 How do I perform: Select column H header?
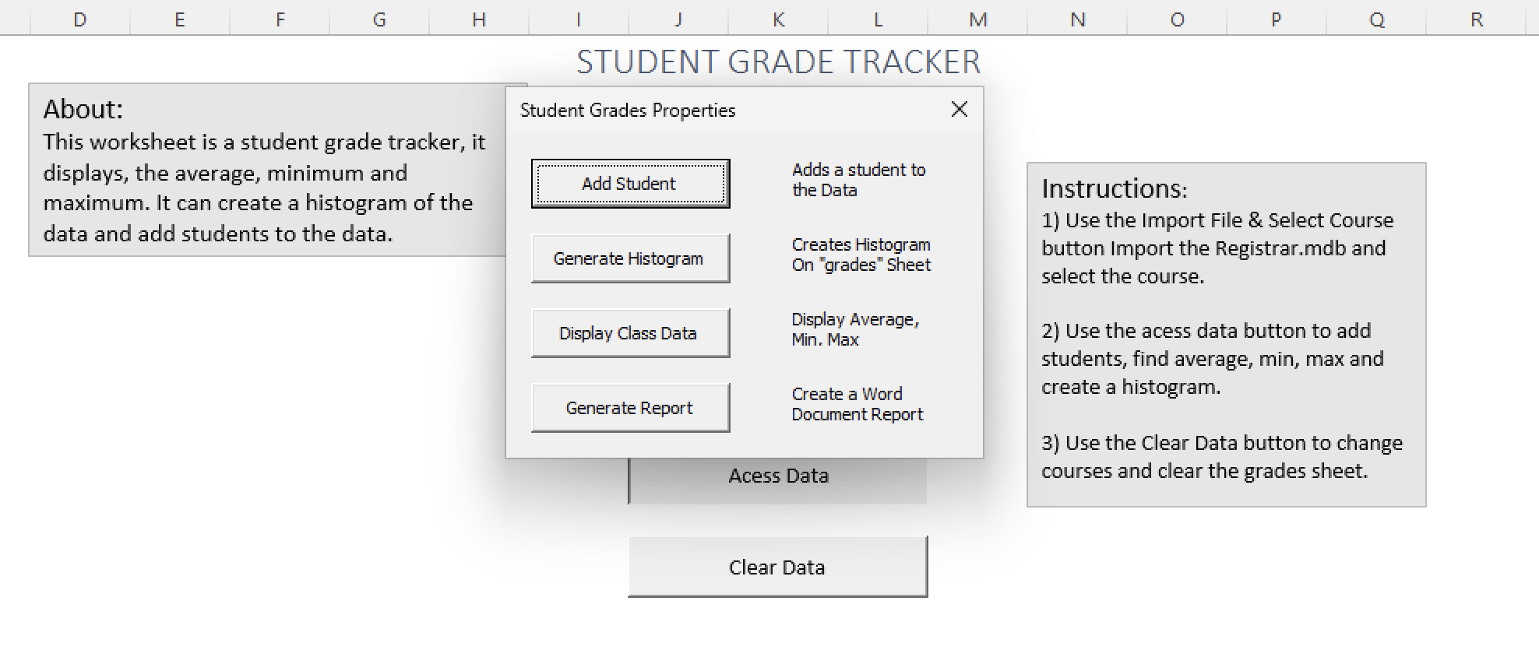click(479, 19)
